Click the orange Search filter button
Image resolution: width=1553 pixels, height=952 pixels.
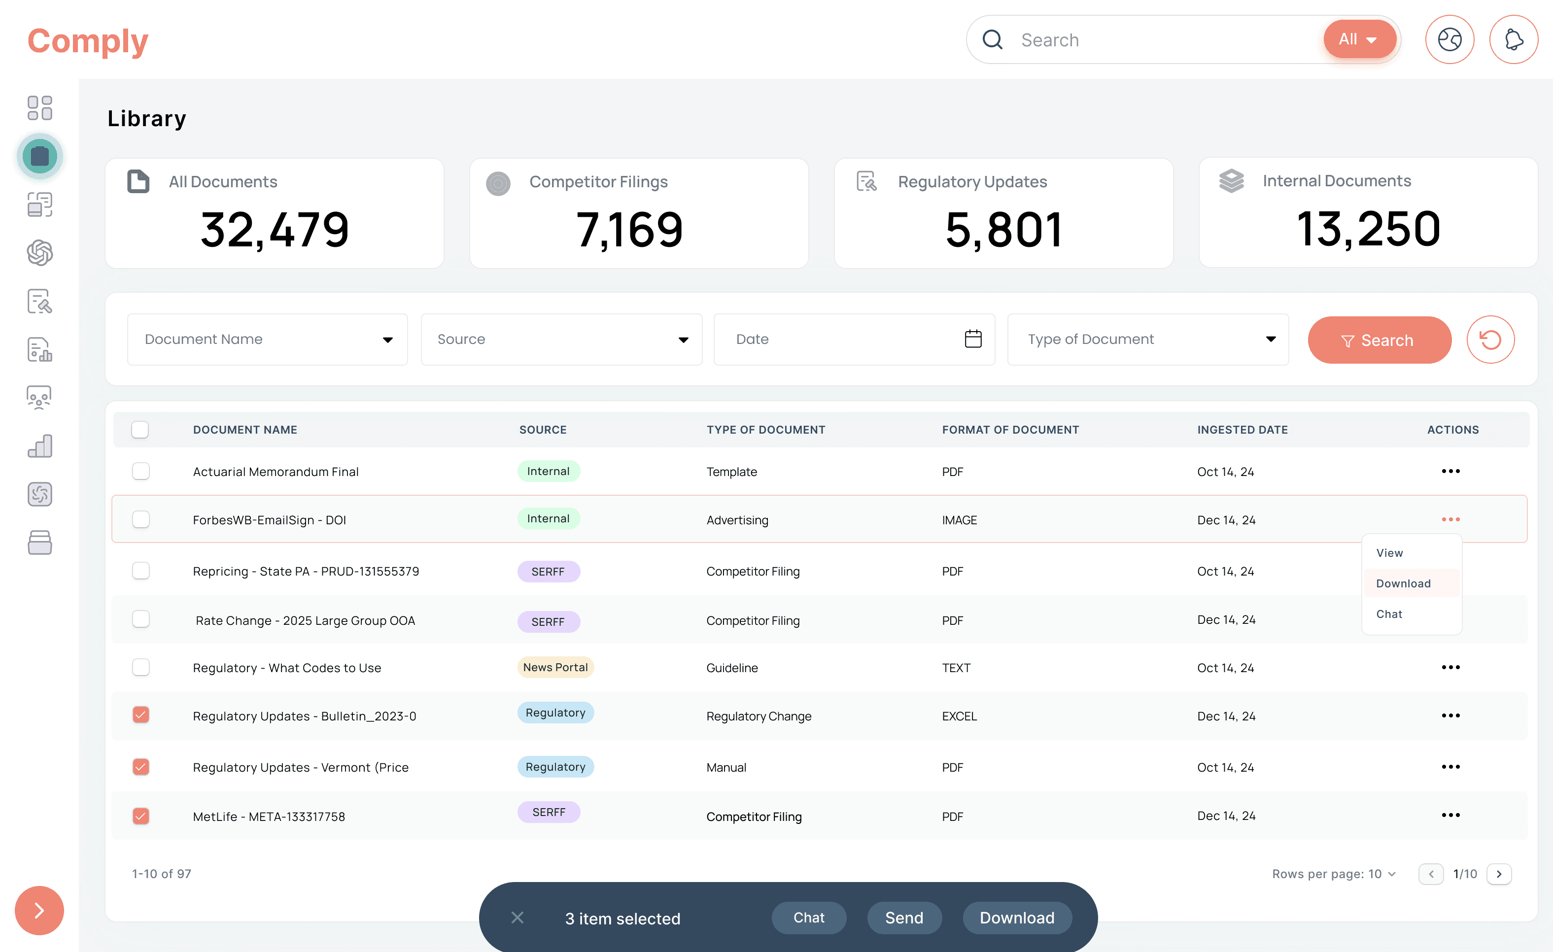[x=1380, y=340]
